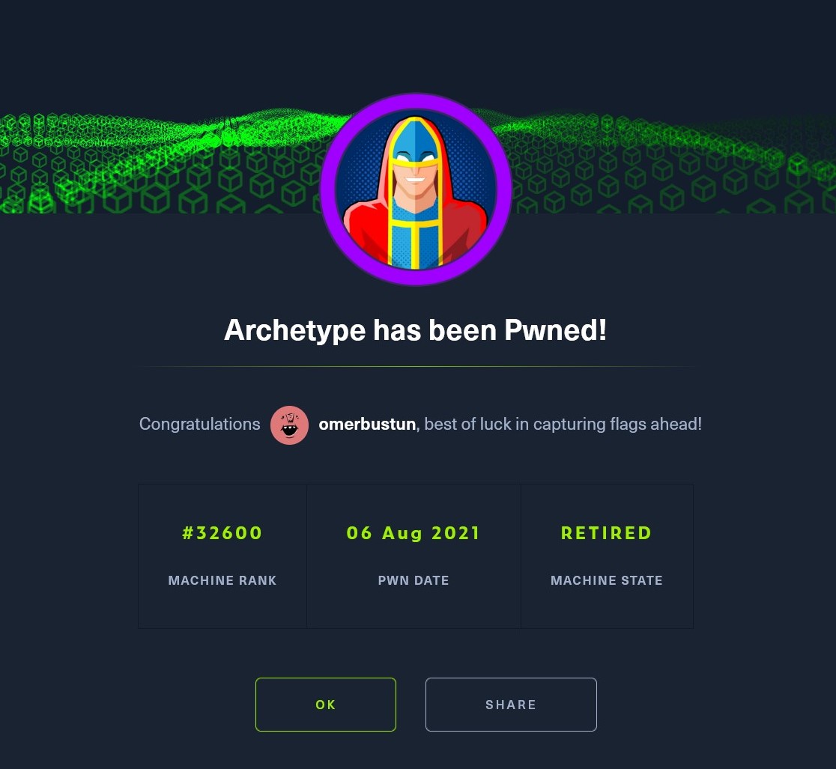Click the 'best of luck' message text
Image resolution: width=836 pixels, height=769 pixels.
(562, 424)
